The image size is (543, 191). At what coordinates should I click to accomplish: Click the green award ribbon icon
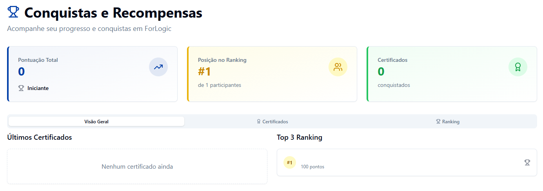[x=518, y=67]
